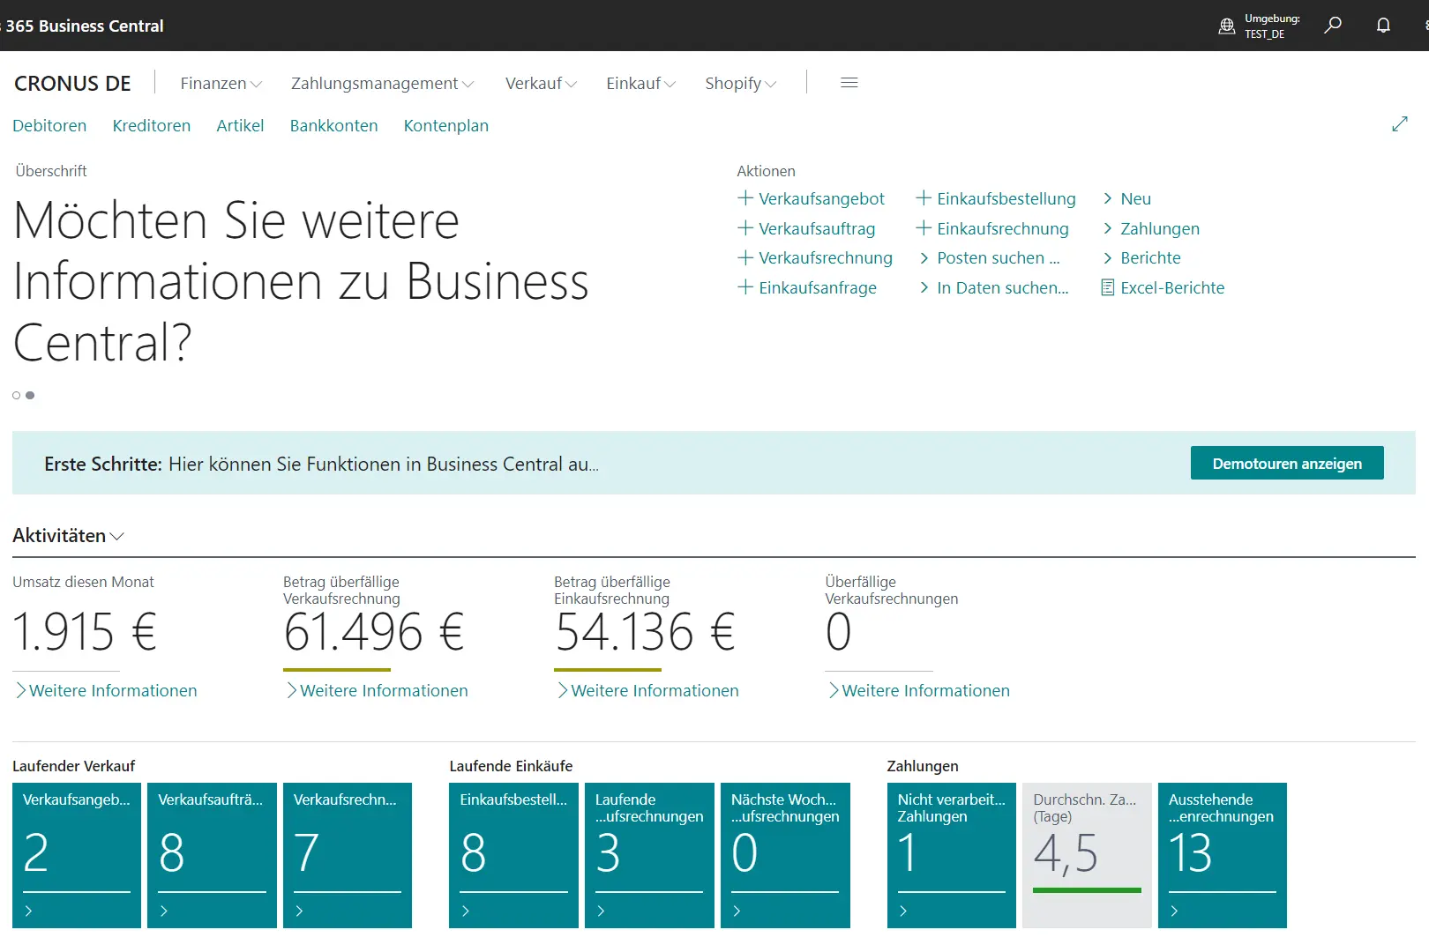The width and height of the screenshot is (1429, 952).
Task: Open the Zahlungsmanagement dropdown
Action: [382, 83]
